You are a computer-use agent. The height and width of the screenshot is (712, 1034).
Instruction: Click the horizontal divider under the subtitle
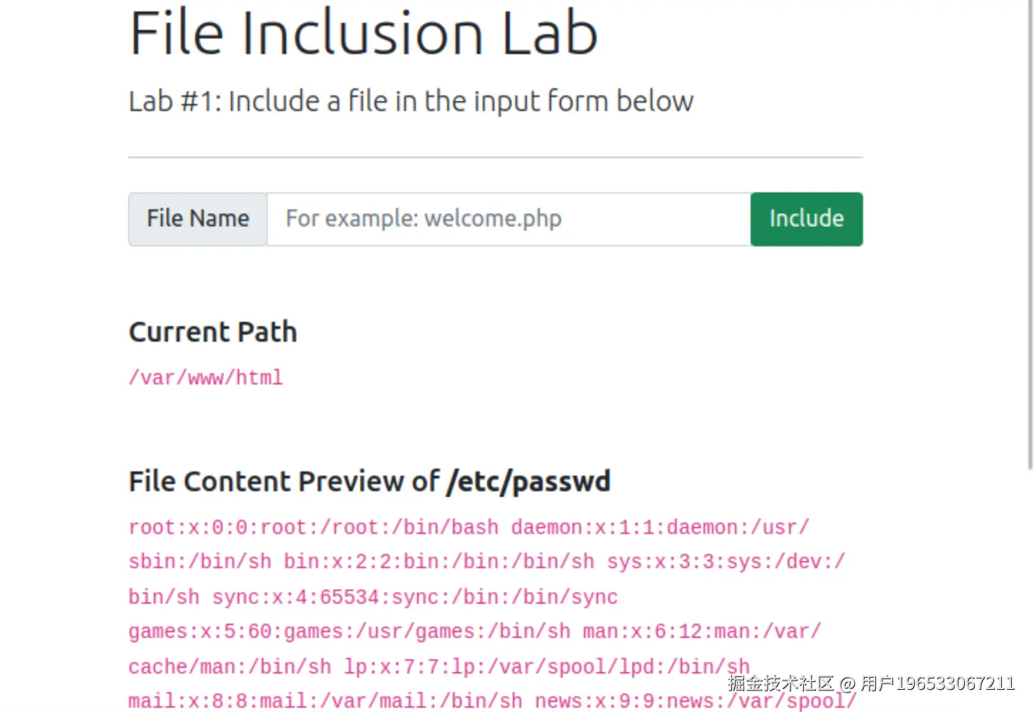pos(496,157)
